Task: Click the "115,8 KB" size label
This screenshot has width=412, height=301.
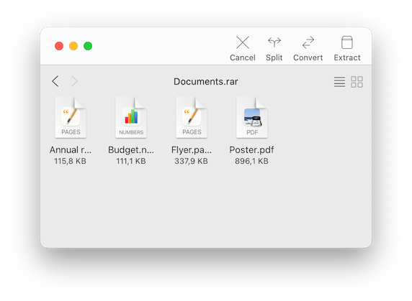Action: tap(70, 161)
